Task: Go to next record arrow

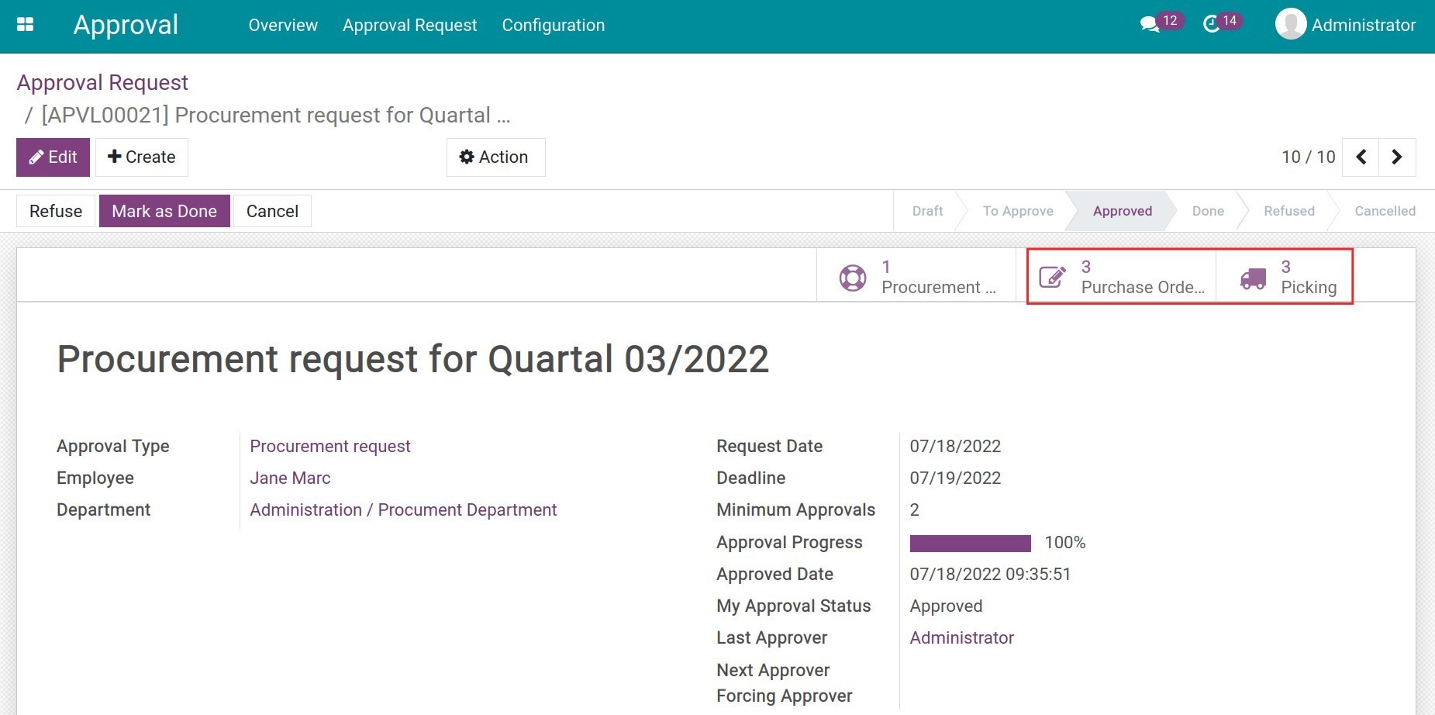Action: click(x=1397, y=157)
